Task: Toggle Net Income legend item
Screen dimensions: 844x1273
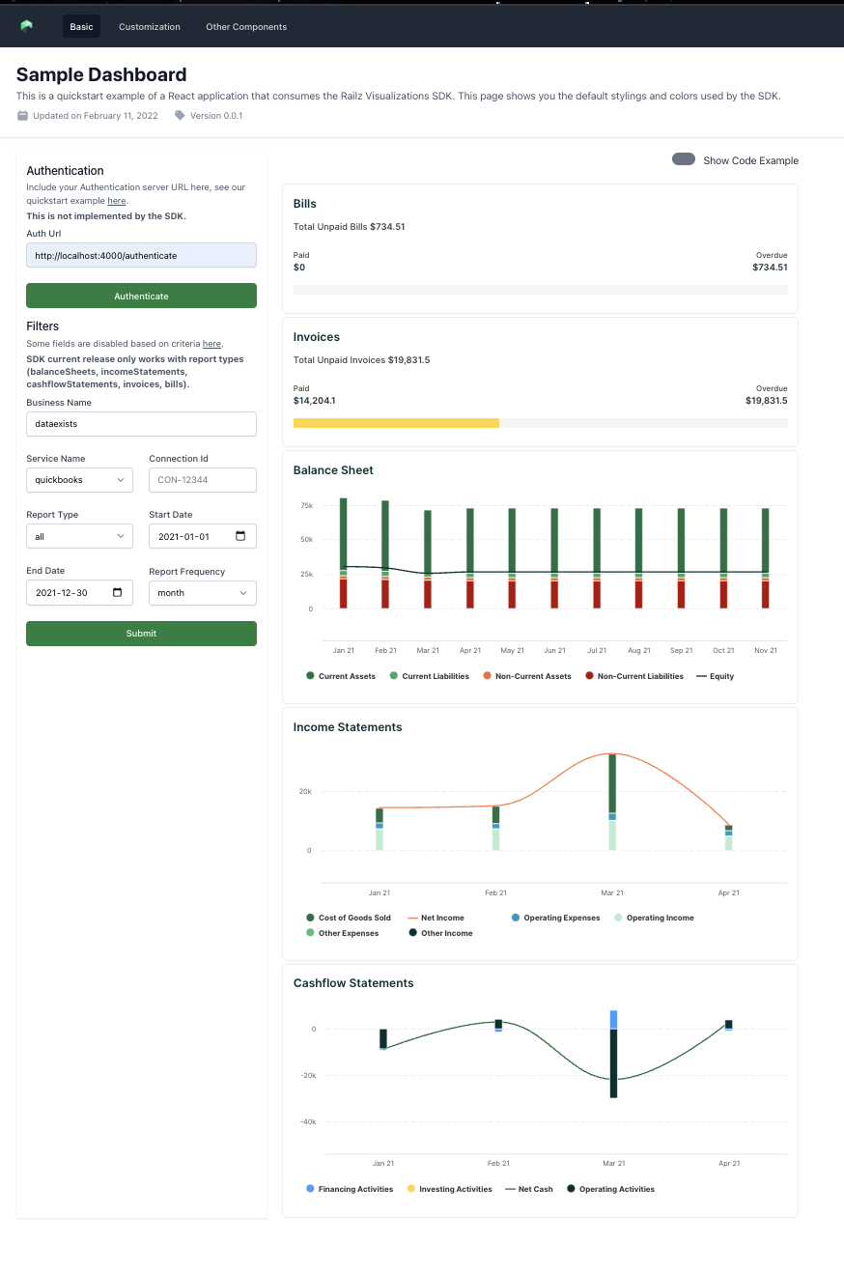Action: coord(436,918)
